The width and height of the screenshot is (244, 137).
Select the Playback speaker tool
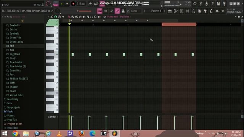(99, 17)
